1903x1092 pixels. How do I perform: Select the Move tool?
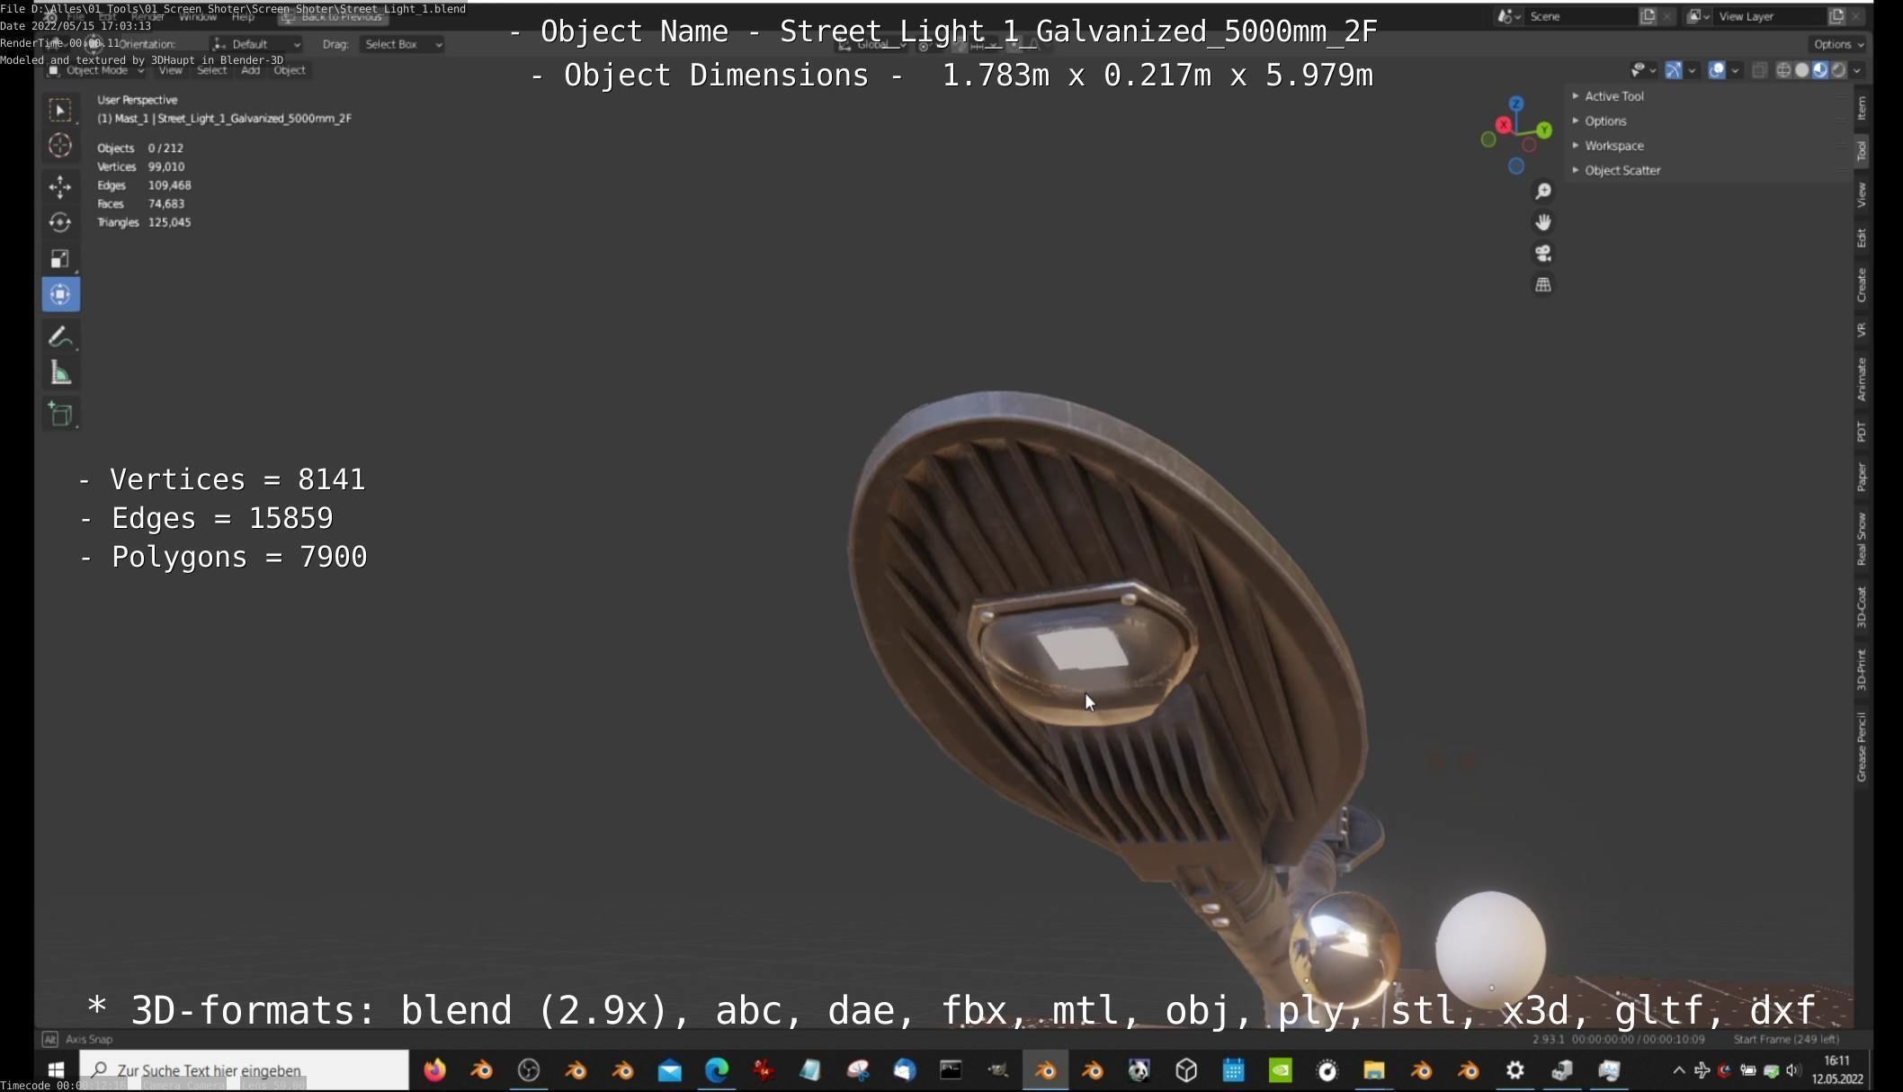[60, 186]
